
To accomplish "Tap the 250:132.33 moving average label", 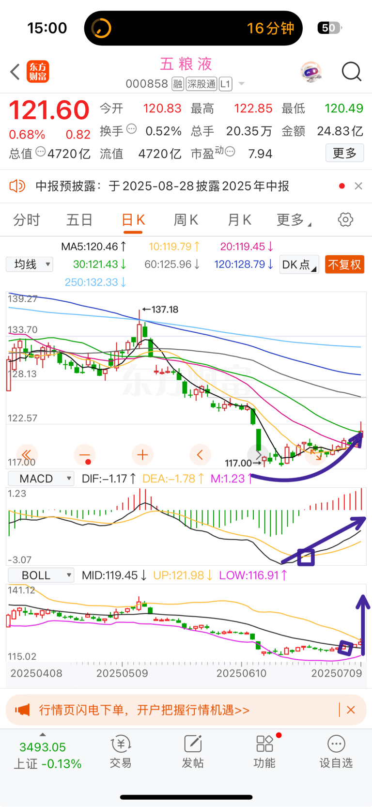I will (95, 282).
